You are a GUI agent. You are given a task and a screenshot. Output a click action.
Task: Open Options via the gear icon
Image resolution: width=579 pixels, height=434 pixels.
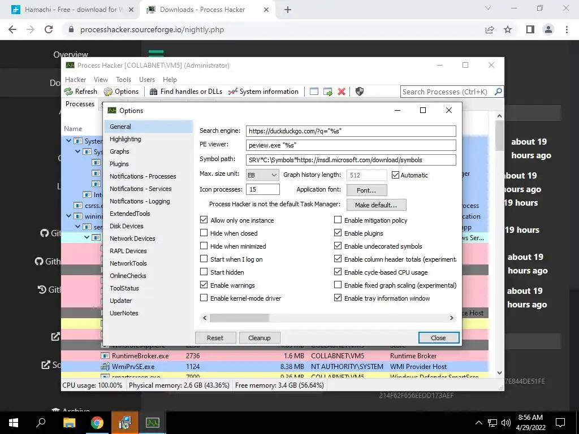click(x=108, y=92)
